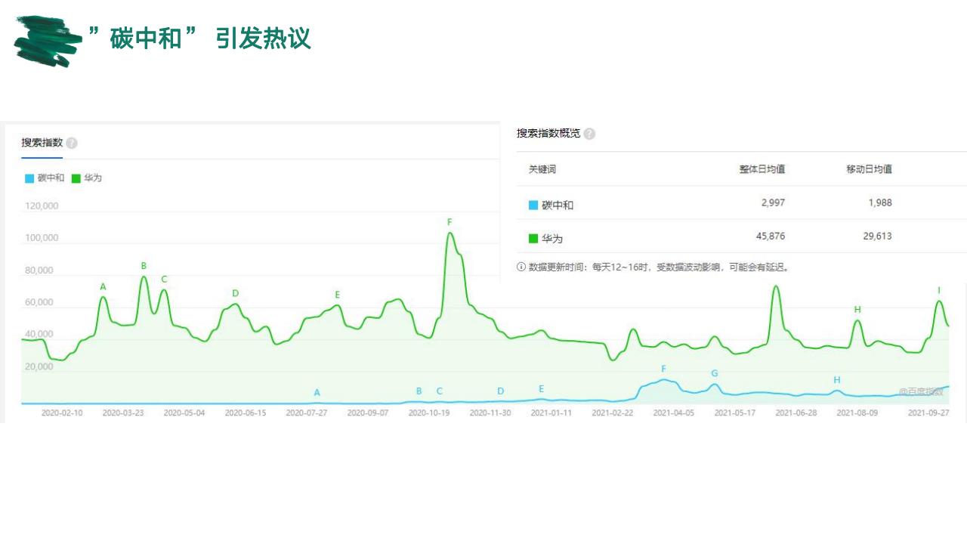
Task: Select blue marker E on 碳中和 curve
Action: tap(542, 389)
